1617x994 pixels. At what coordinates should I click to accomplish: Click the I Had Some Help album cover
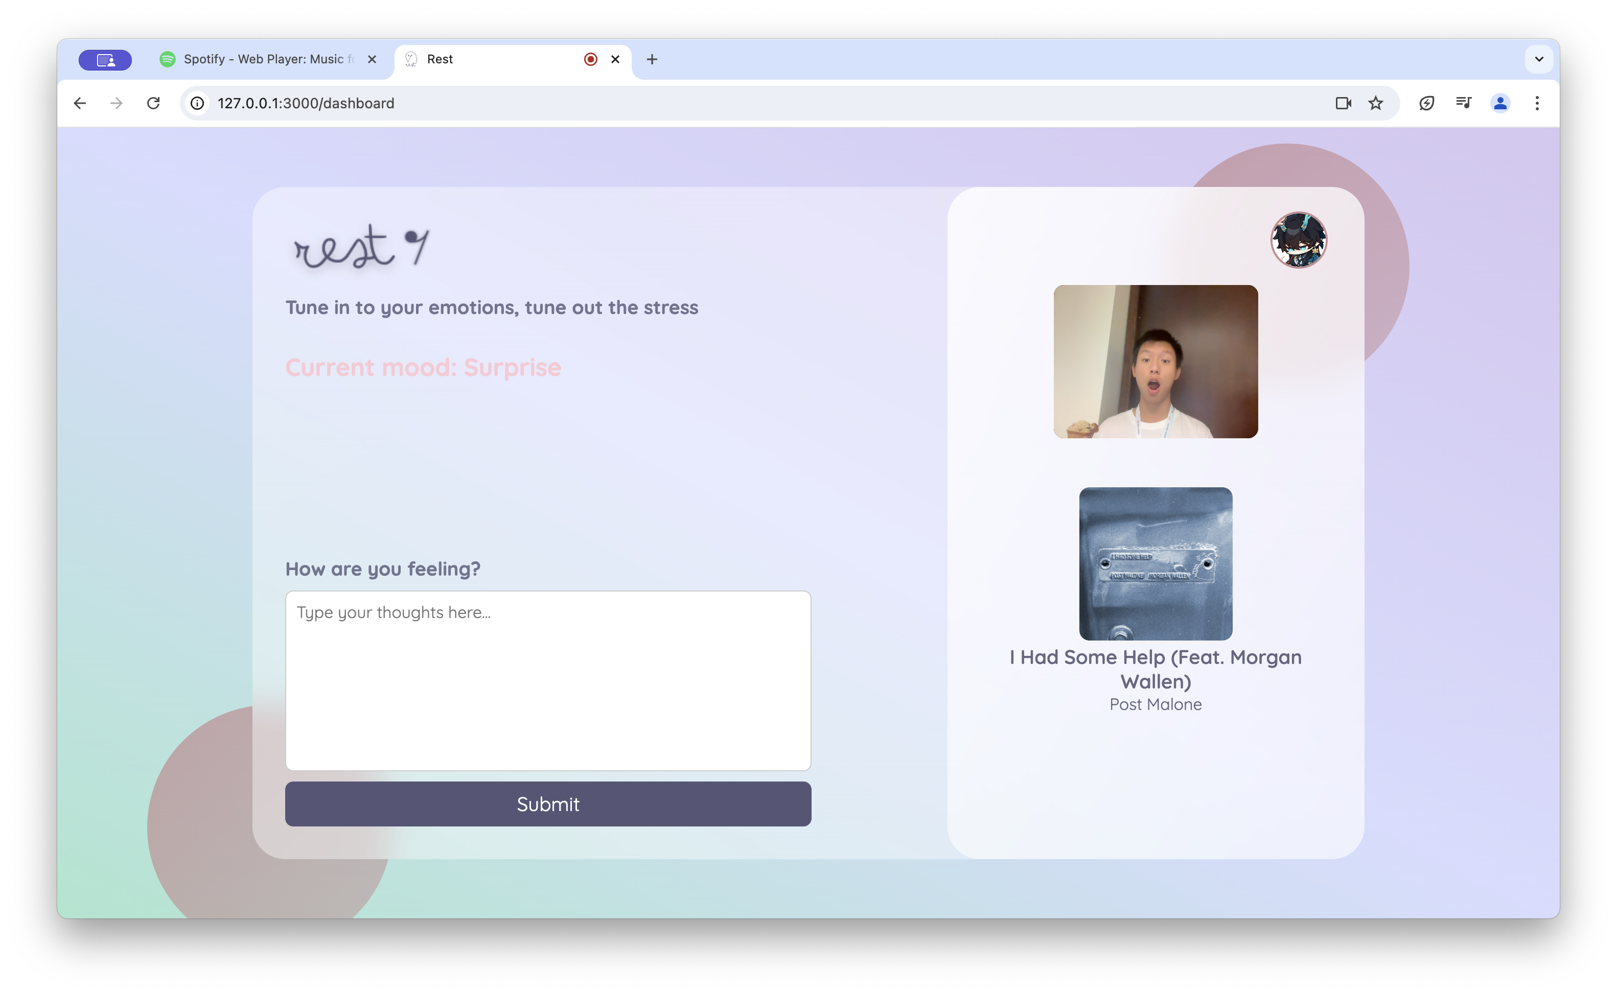click(1156, 563)
